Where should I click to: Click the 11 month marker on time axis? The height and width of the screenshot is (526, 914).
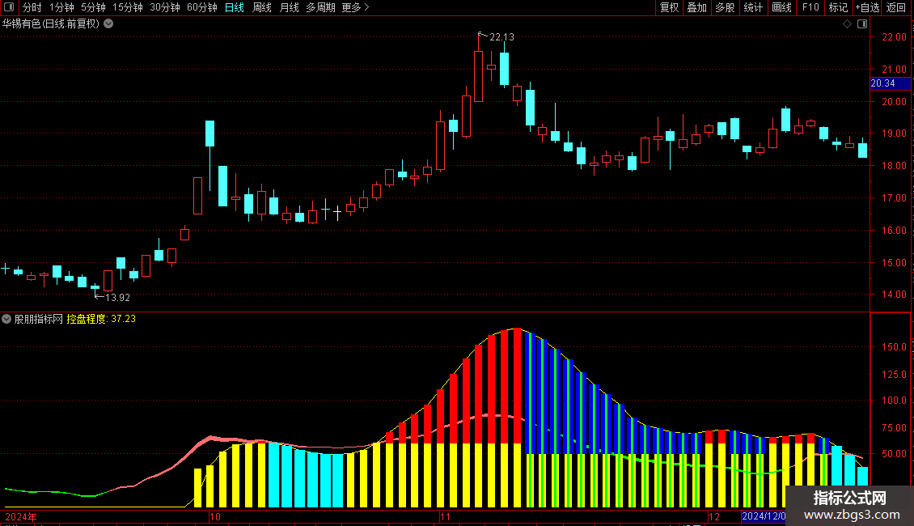(x=446, y=516)
